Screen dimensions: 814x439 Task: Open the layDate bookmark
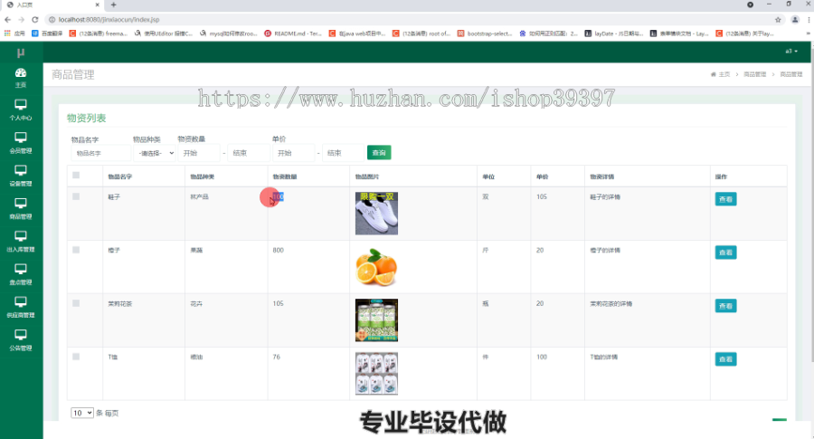pyautogui.click(x=613, y=33)
